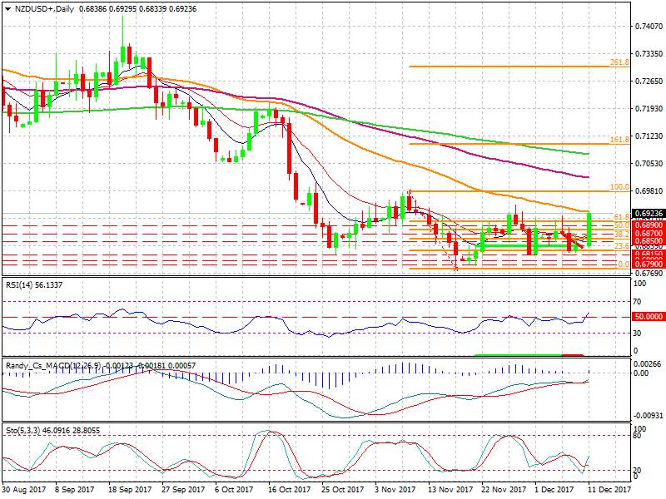Click the 100.0 Fibonacci level label
666x499 pixels.
(619, 188)
